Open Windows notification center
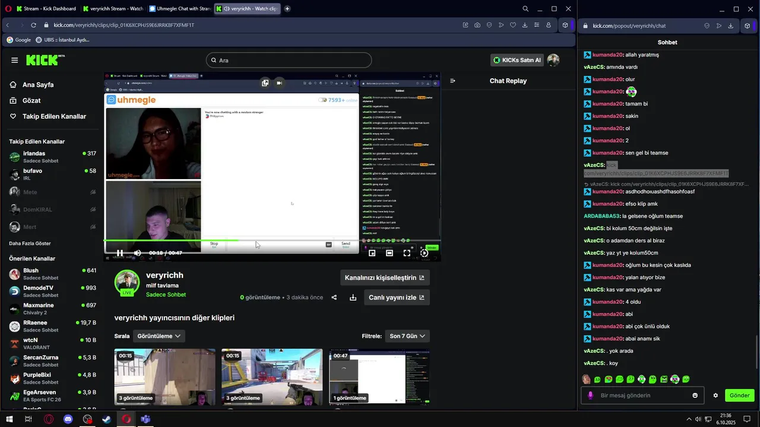This screenshot has height=427, width=760. (747, 419)
